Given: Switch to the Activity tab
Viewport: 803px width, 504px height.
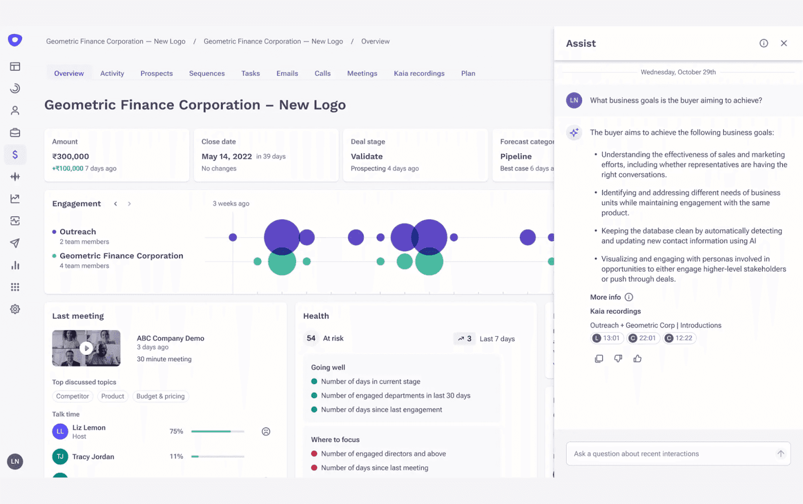Looking at the screenshot, I should [x=112, y=73].
